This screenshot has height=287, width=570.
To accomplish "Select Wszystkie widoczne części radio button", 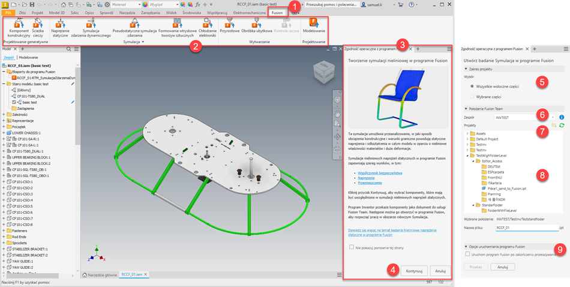I will 472,86.
